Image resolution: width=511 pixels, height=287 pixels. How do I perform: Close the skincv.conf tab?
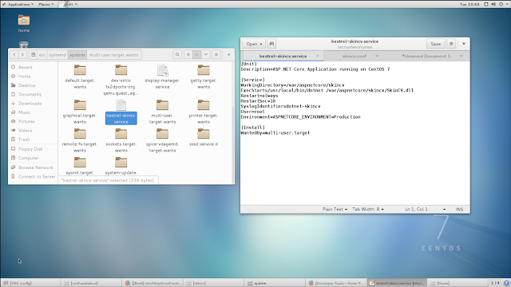tap(377, 56)
